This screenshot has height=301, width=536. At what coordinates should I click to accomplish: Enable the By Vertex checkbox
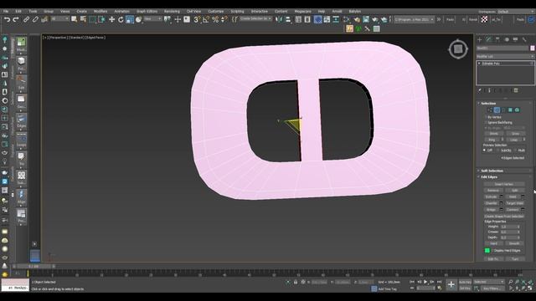click(486, 117)
